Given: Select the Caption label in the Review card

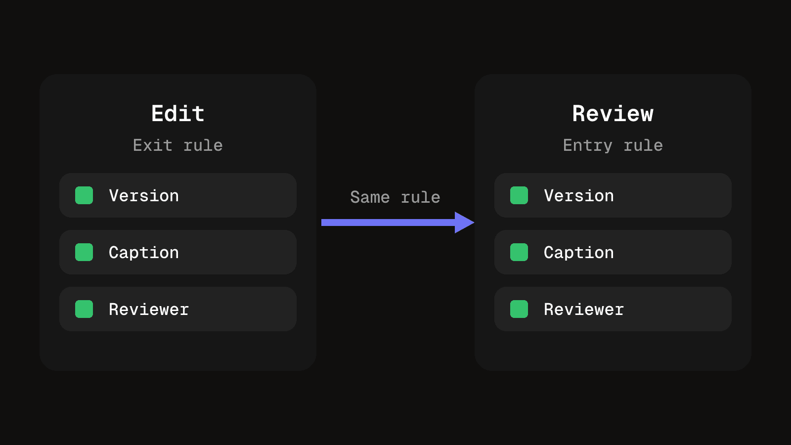Looking at the screenshot, I should [579, 253].
